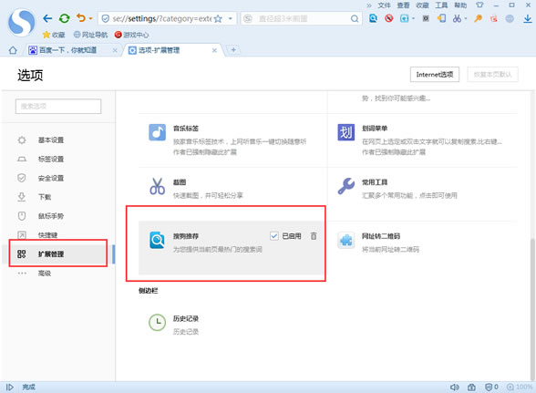The width and height of the screenshot is (536, 393).
Task: Click the restore page defaults button
Action: (492, 75)
